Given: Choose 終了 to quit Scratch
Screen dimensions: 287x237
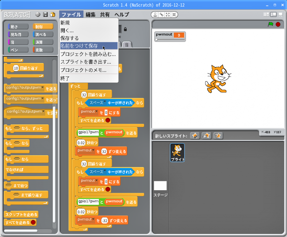Looking at the screenshot, I should click(x=89, y=78).
